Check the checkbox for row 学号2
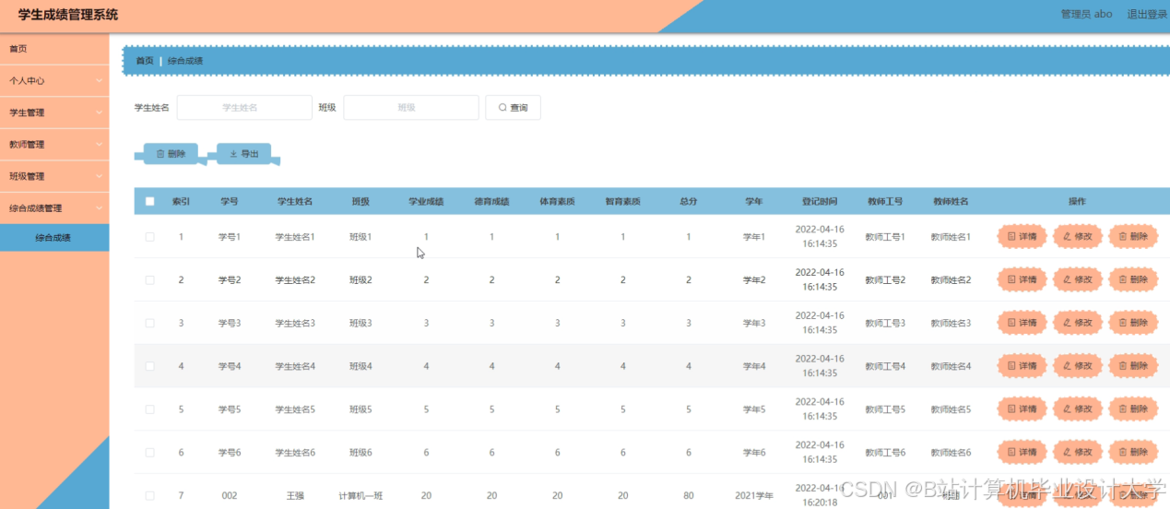The height and width of the screenshot is (509, 1170). (149, 279)
